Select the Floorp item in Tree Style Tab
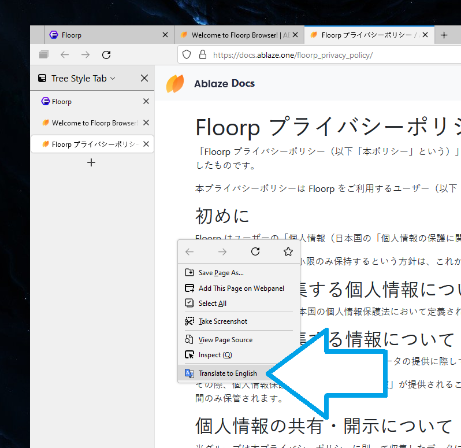This screenshot has height=448, width=461. point(92,102)
